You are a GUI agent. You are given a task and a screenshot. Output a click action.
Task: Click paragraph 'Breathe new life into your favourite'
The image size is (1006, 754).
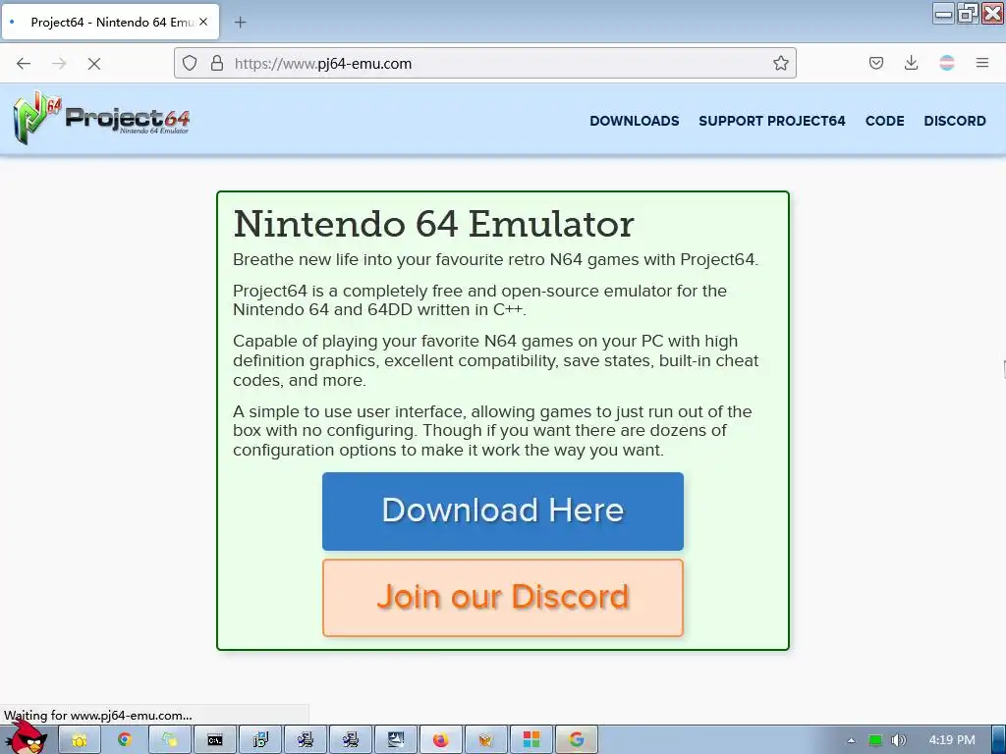pyautogui.click(x=495, y=259)
